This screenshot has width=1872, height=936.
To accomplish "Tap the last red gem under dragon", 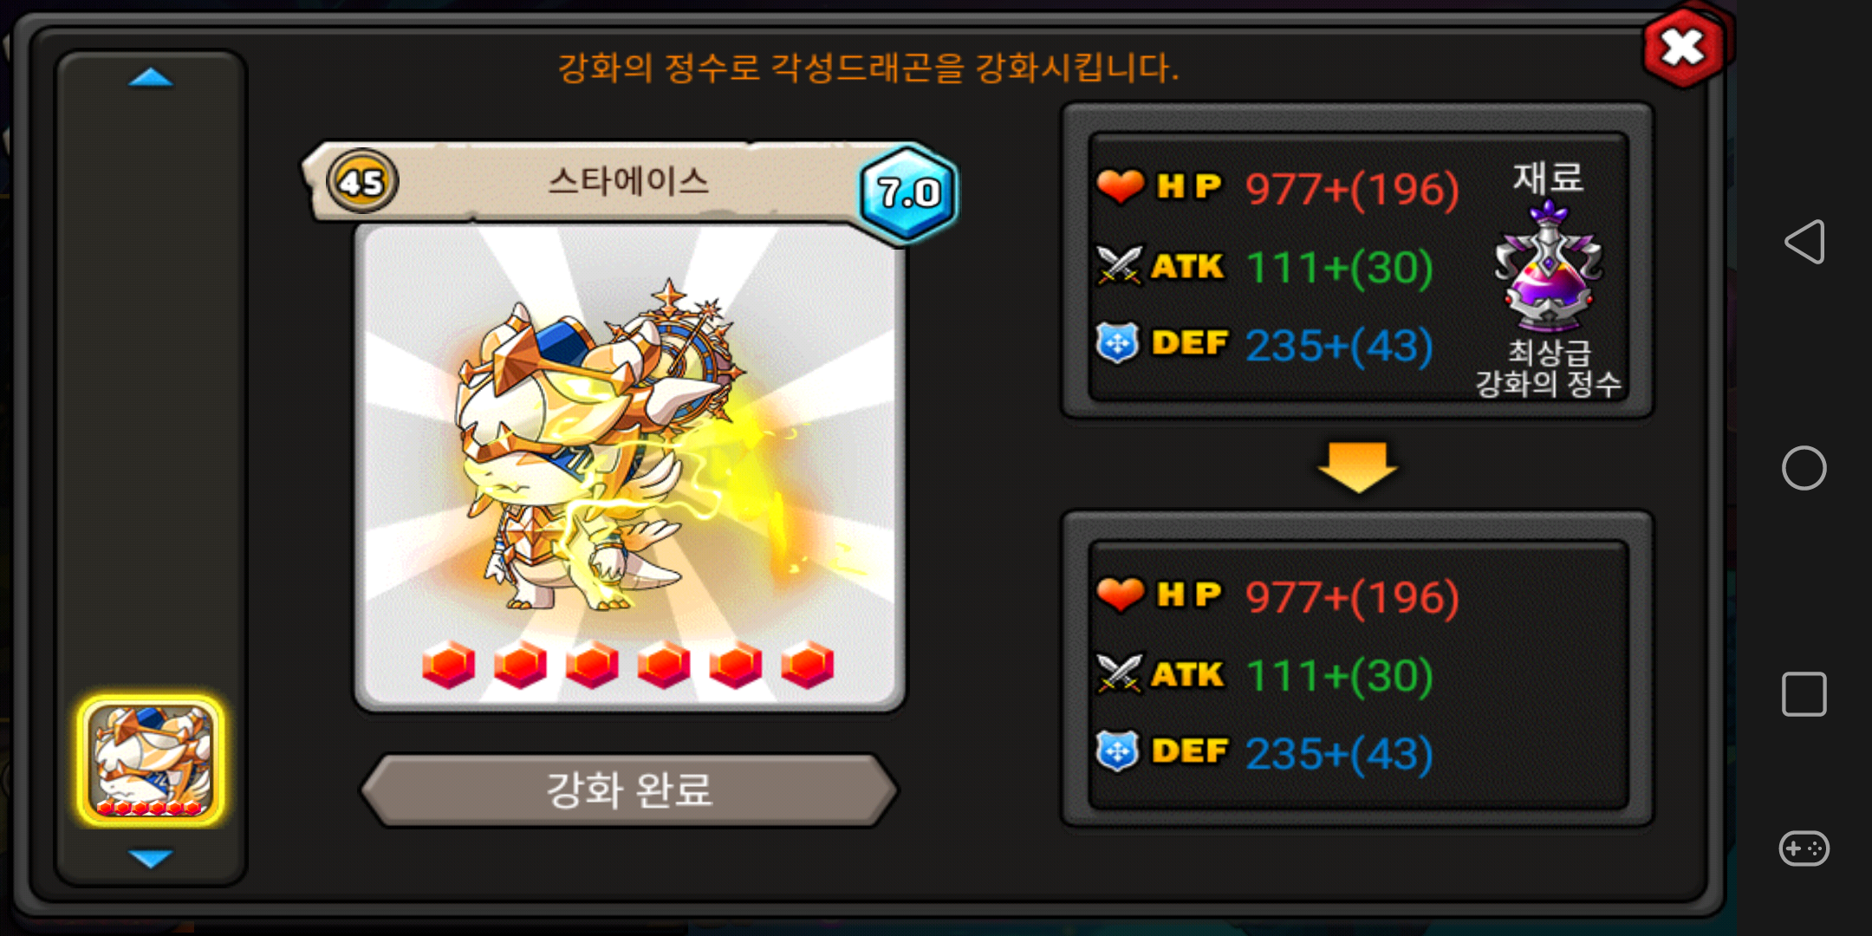I will point(807,665).
